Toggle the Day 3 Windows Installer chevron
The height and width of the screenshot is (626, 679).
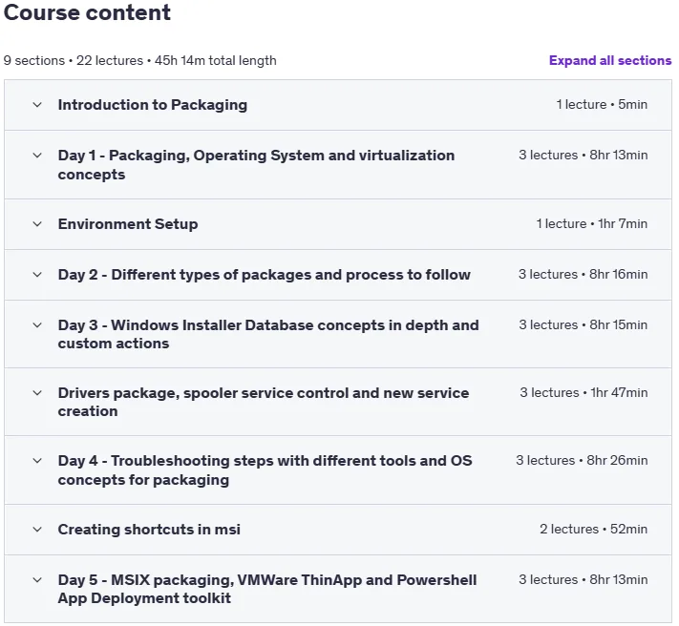pyautogui.click(x=37, y=325)
